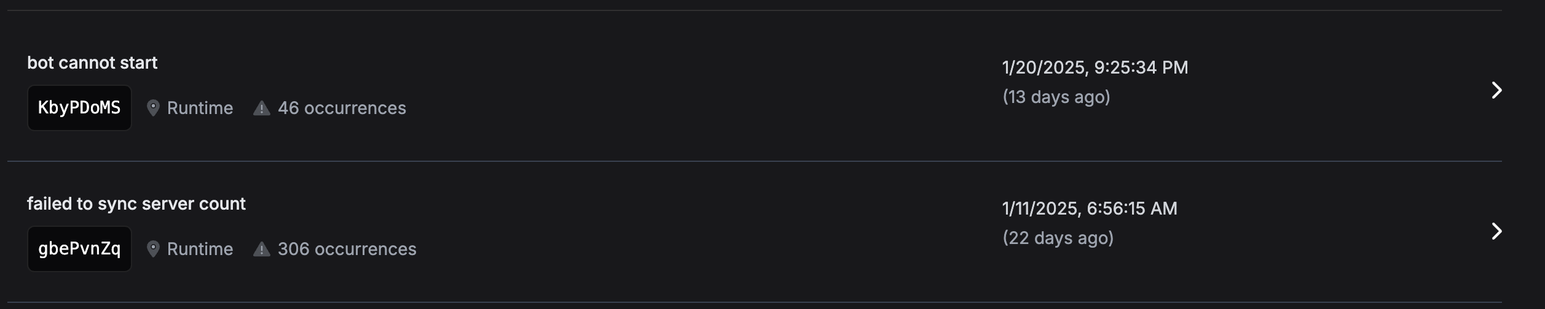
Task: Click the 1/20/2025, 9:25:34 PM timestamp
Action: [x=1095, y=67]
